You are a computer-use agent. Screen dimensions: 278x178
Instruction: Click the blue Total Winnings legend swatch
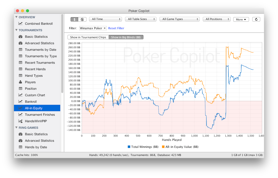pyautogui.click(x=129, y=147)
